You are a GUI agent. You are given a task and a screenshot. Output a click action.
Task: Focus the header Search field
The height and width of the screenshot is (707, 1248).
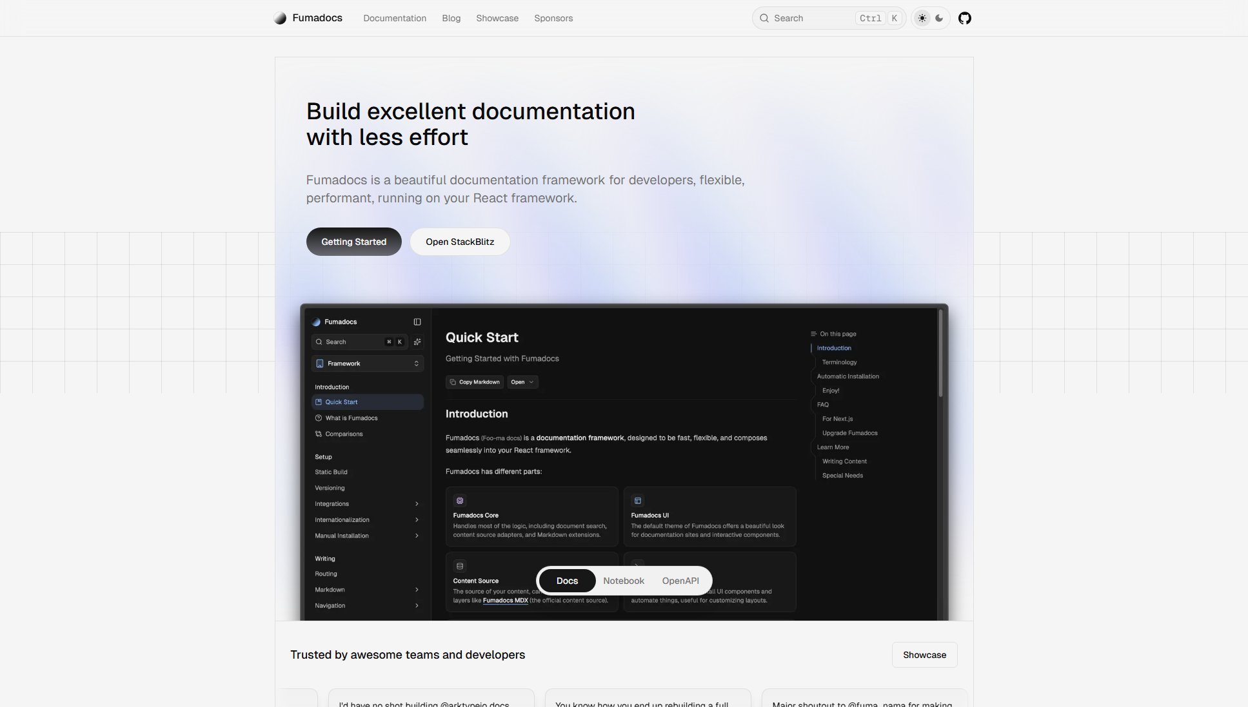tap(829, 18)
